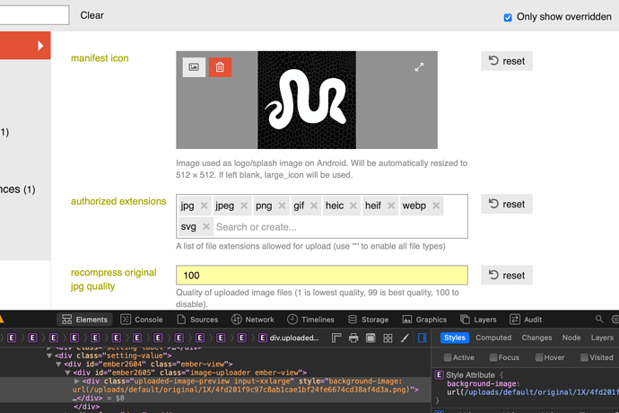Open the Network tab
Screen dimensions: 619x413
[x=253, y=320]
